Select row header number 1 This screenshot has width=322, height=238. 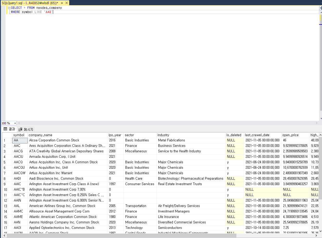[x=7, y=140]
